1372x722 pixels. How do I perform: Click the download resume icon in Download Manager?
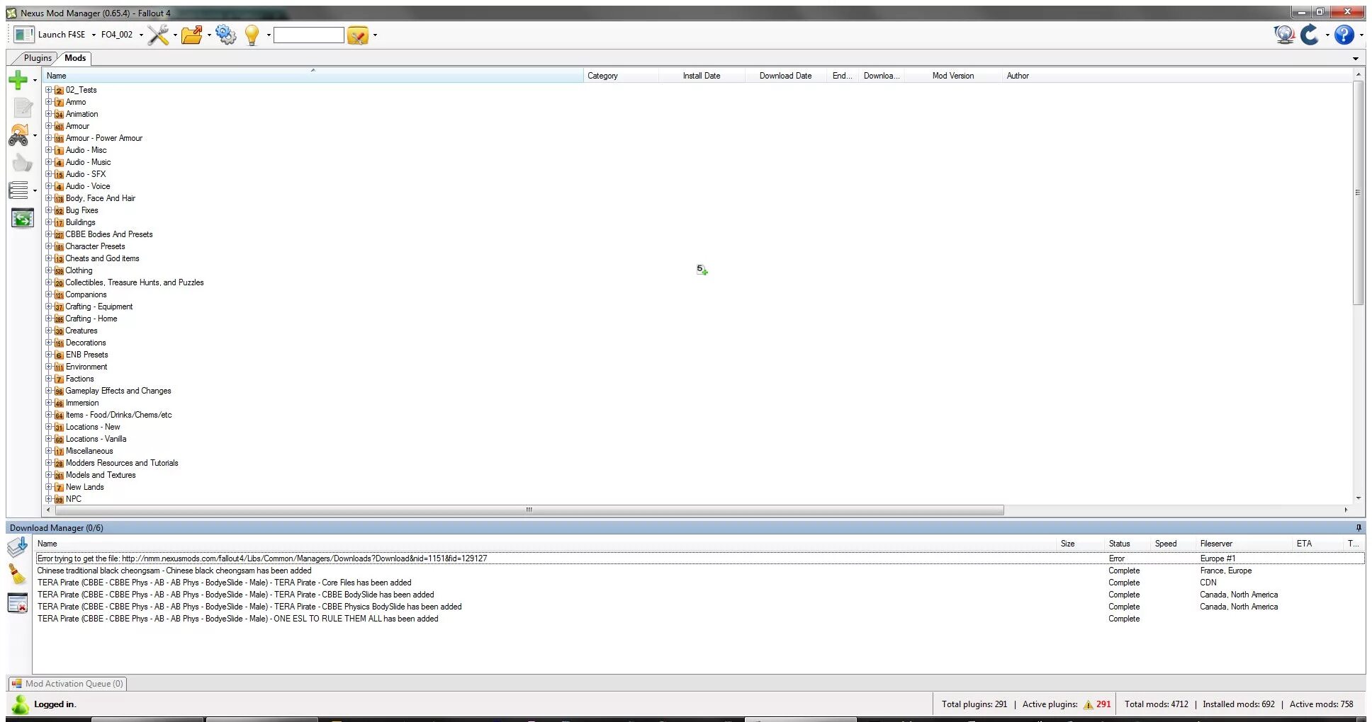point(17,547)
